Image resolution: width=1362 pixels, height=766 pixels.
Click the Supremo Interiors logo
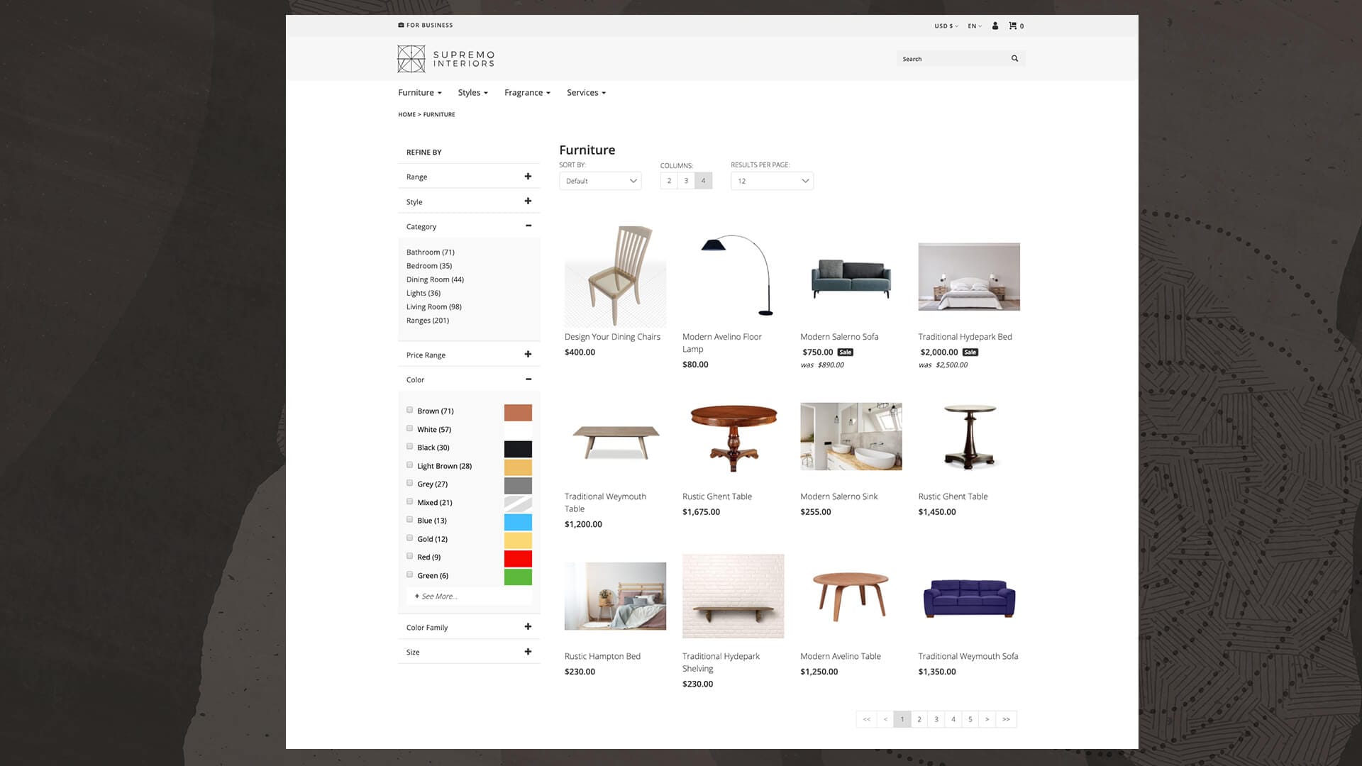(x=445, y=59)
